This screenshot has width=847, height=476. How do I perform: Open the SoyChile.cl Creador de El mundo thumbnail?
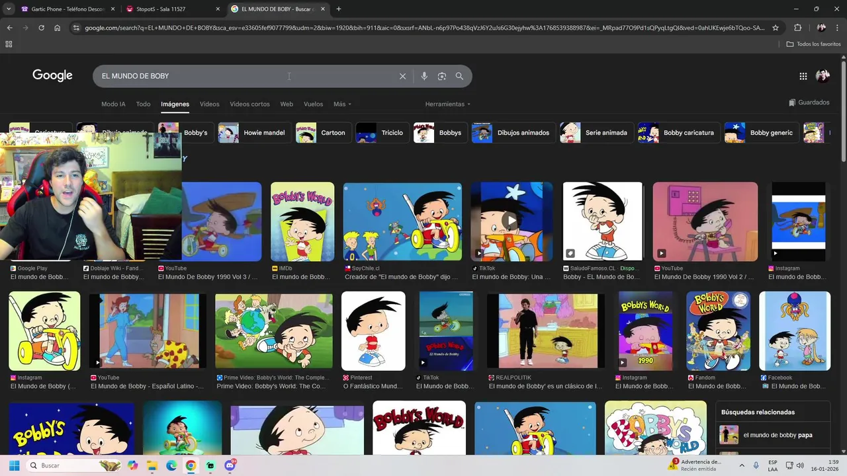pos(402,221)
